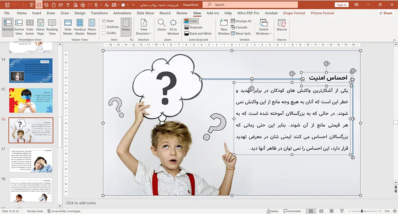Open the Animations tab
The height and width of the screenshot is (214, 398).
pos(122,13)
